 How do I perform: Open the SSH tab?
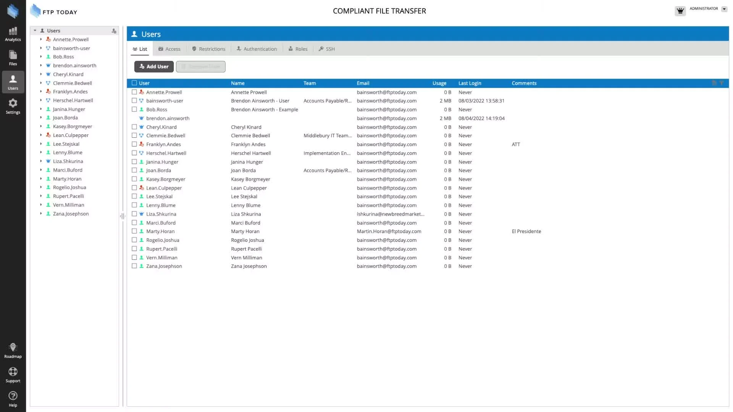coord(327,49)
